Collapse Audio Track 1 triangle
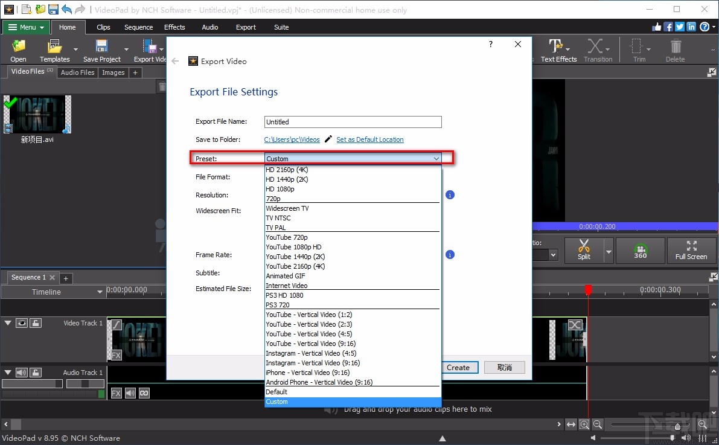This screenshot has width=719, height=445. [x=8, y=373]
